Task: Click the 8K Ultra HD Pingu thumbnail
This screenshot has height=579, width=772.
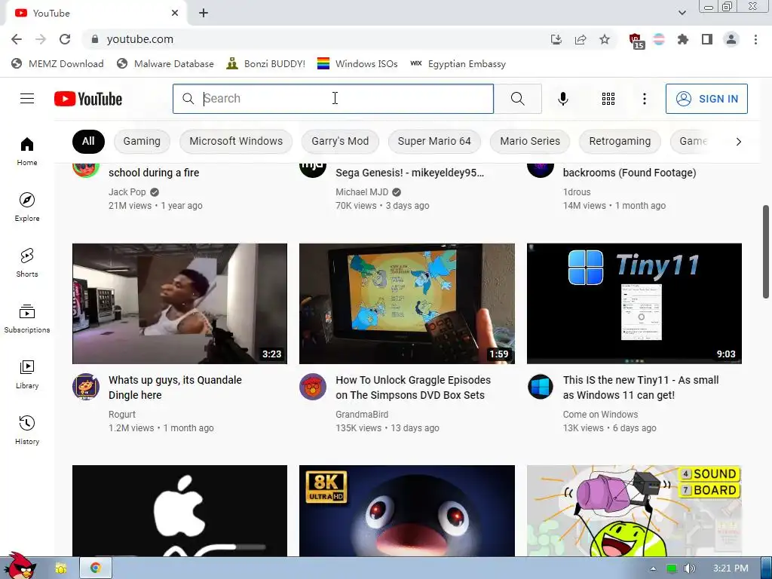Action: click(x=406, y=510)
